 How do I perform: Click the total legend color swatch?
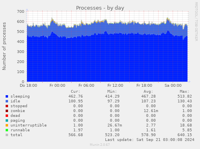tap(7, 135)
